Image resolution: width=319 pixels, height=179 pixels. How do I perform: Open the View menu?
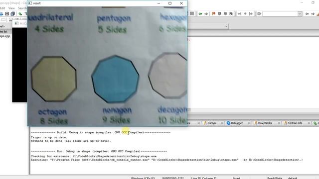11,8
